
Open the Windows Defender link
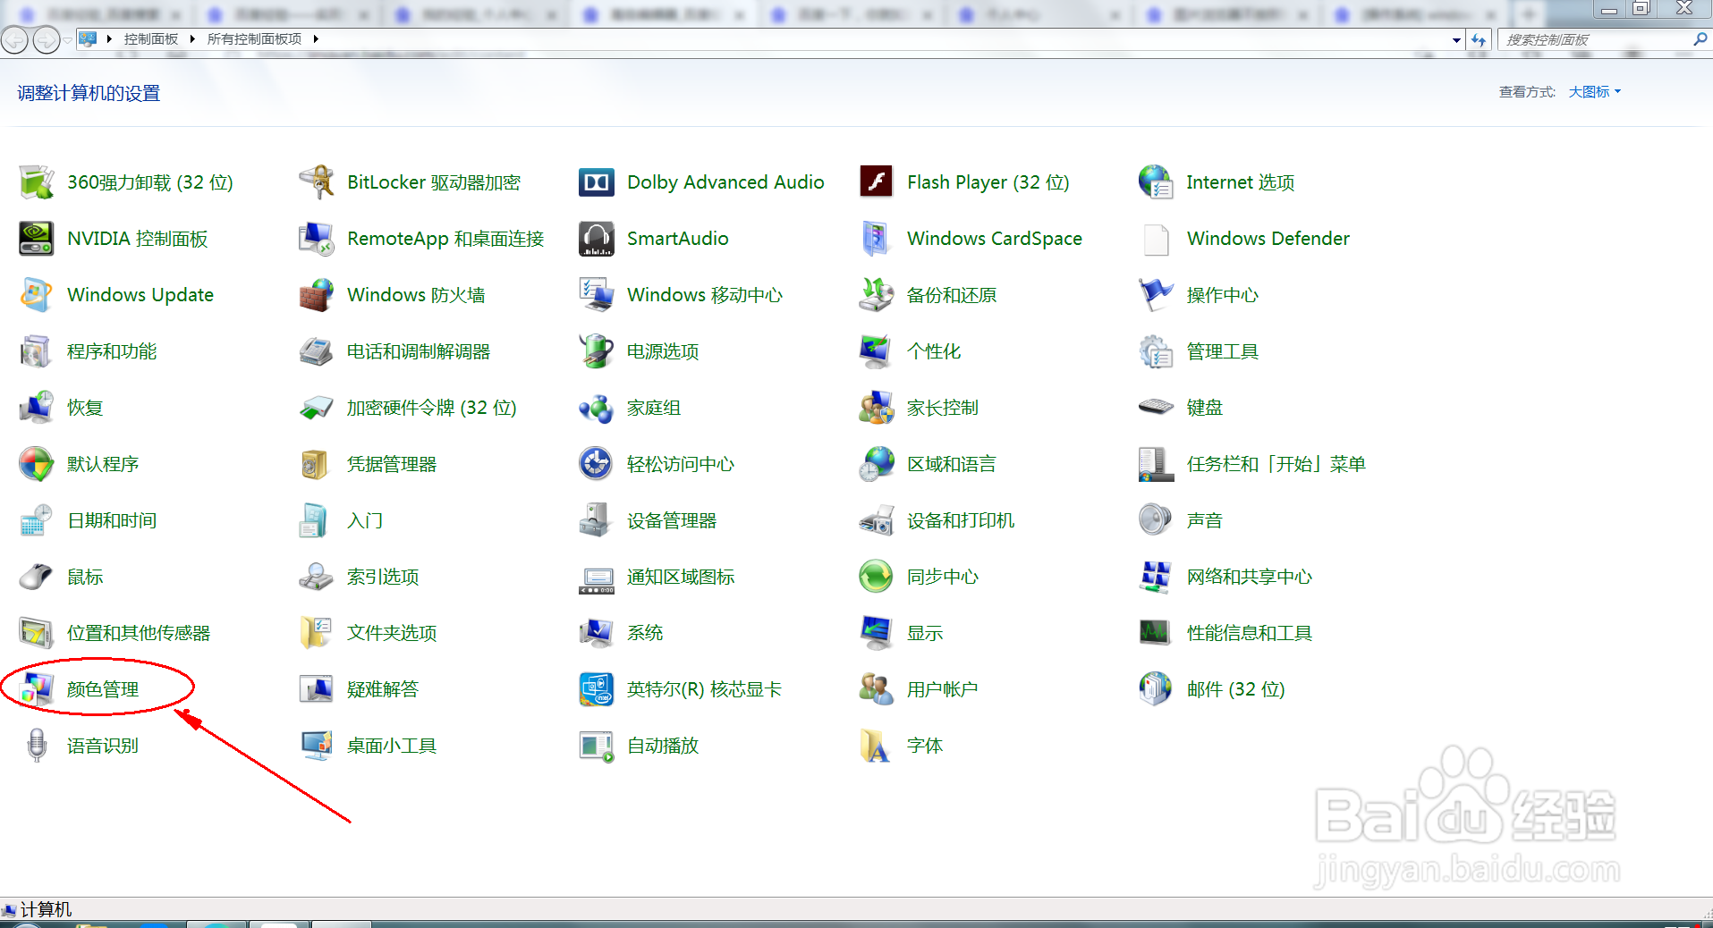1268,239
